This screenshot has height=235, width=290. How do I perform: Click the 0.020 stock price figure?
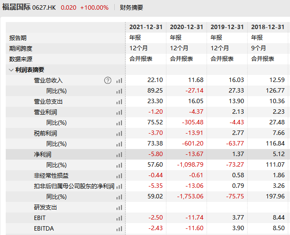click(x=68, y=8)
